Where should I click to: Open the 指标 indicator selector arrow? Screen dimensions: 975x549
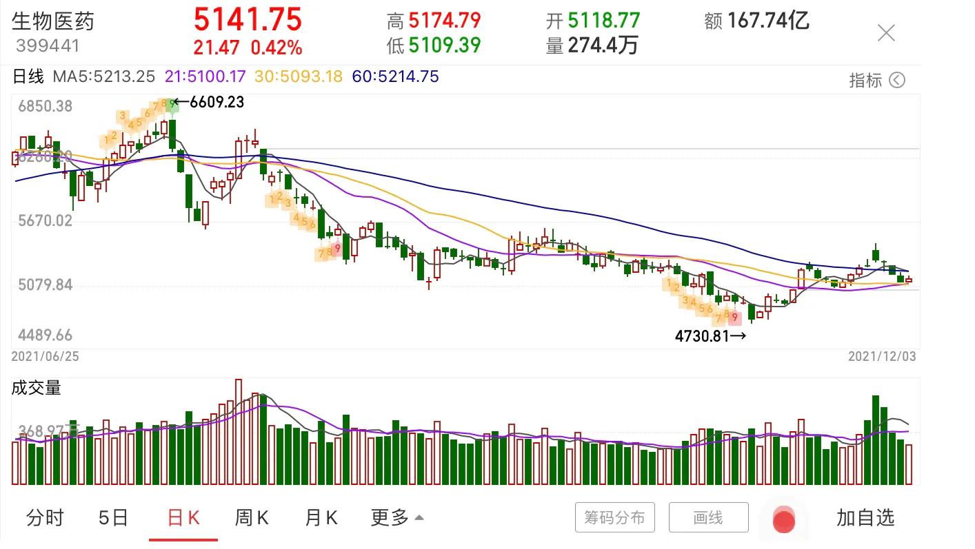(x=896, y=81)
